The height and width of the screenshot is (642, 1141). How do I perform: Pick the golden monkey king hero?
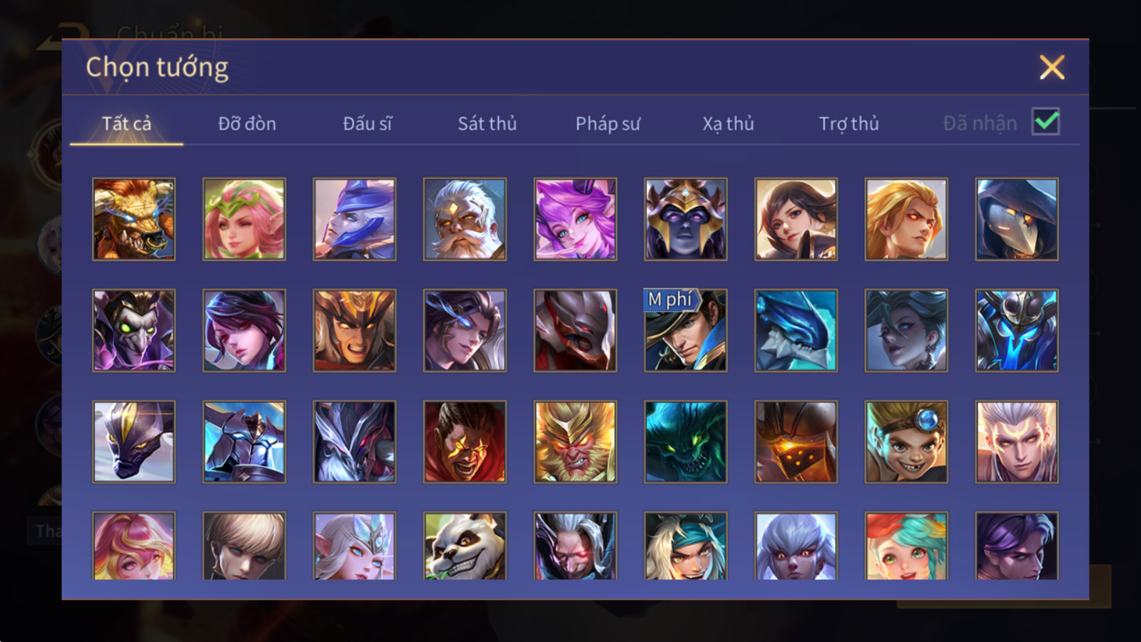point(575,442)
